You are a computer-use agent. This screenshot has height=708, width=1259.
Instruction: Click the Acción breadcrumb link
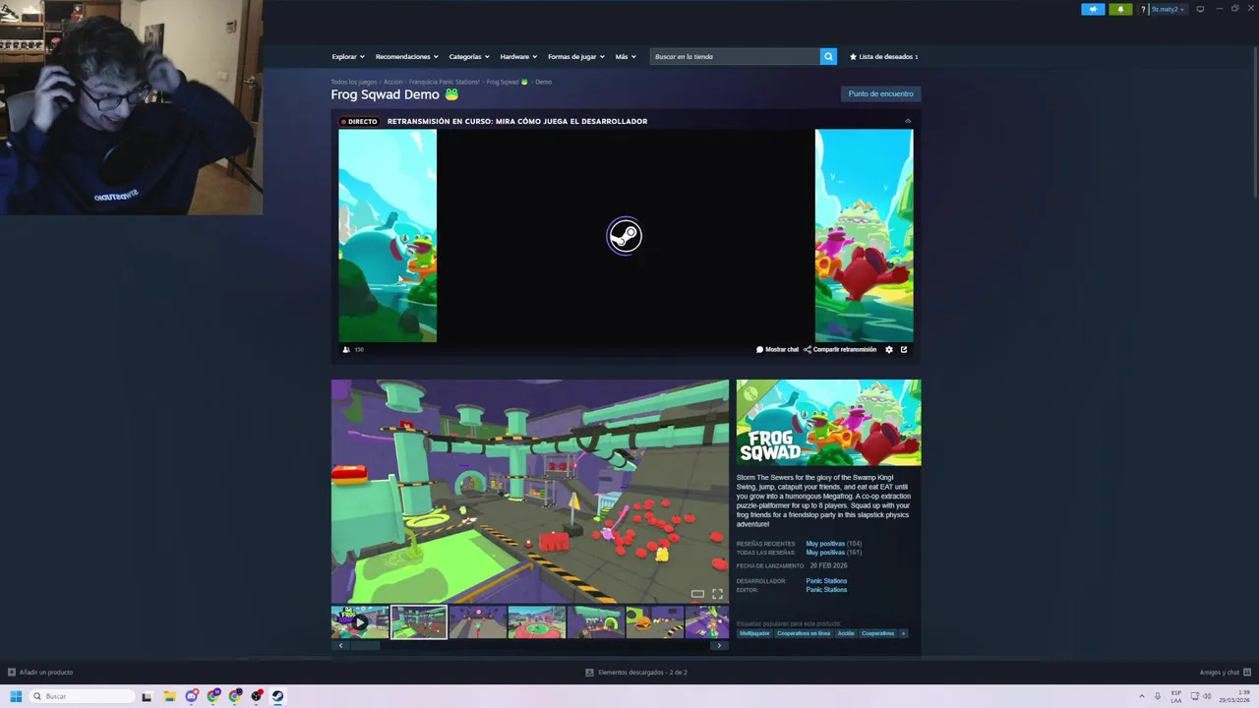392,82
